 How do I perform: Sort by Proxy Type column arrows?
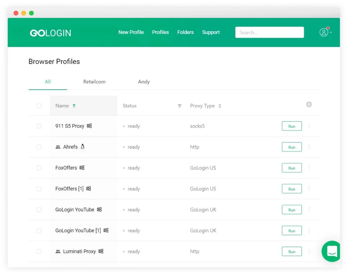220,106
